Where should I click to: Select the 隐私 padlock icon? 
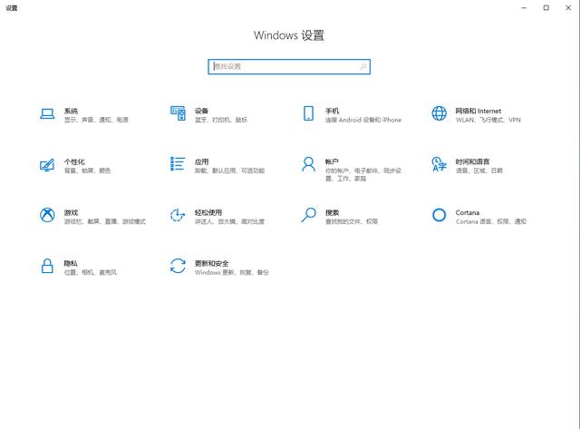pos(47,266)
